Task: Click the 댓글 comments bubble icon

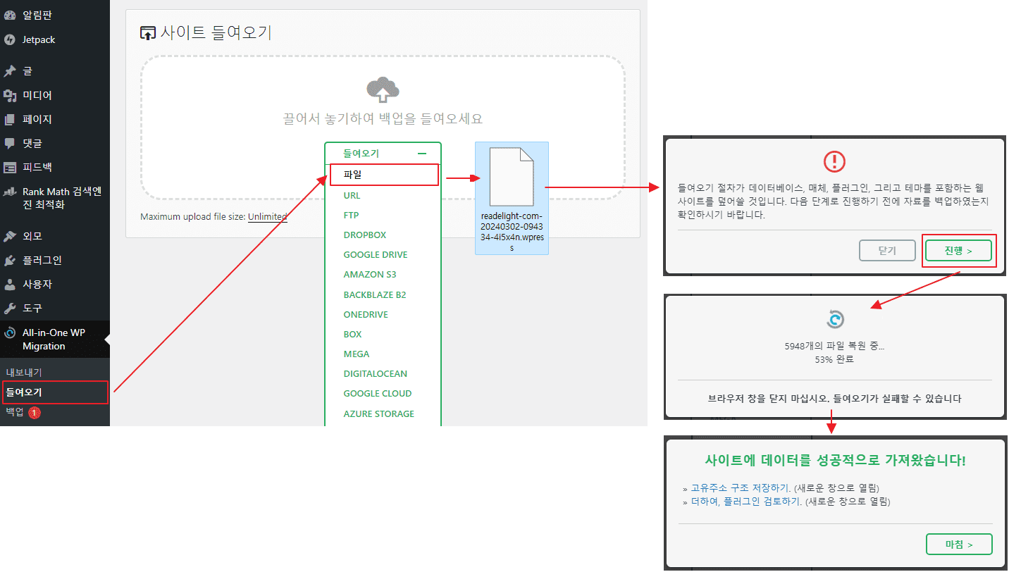Action: point(10,144)
